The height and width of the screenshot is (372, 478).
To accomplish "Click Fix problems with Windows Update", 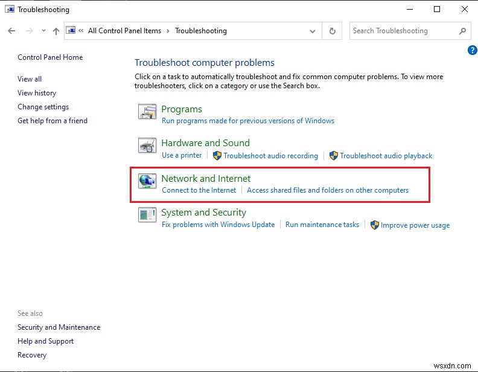I will (x=218, y=225).
